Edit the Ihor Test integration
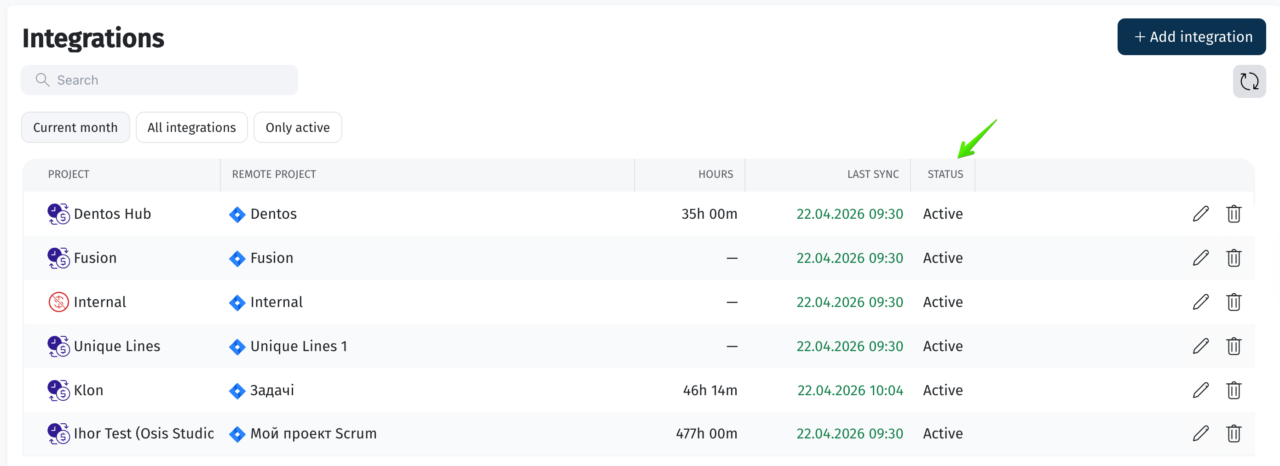 (1200, 433)
